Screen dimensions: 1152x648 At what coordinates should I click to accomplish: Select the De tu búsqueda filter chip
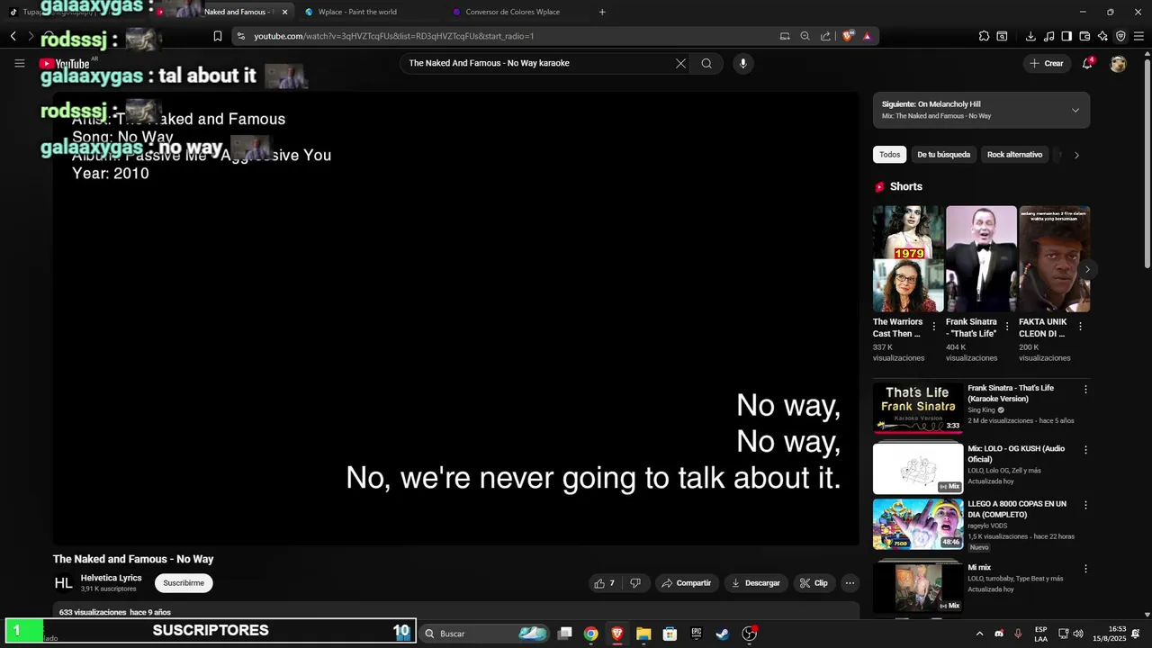pos(943,155)
